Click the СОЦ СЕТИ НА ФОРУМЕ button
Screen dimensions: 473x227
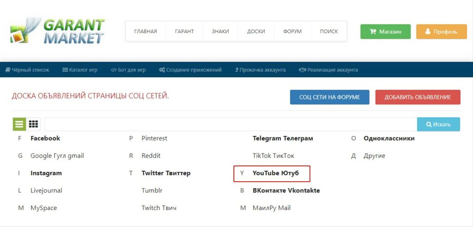(x=329, y=97)
